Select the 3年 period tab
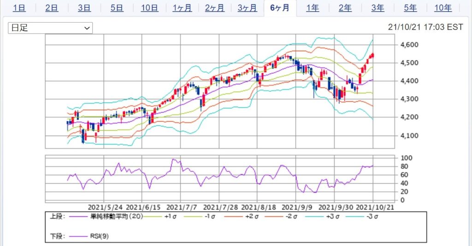 [378, 8]
